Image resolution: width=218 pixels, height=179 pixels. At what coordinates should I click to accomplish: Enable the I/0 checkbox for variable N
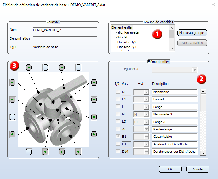pos(118,92)
